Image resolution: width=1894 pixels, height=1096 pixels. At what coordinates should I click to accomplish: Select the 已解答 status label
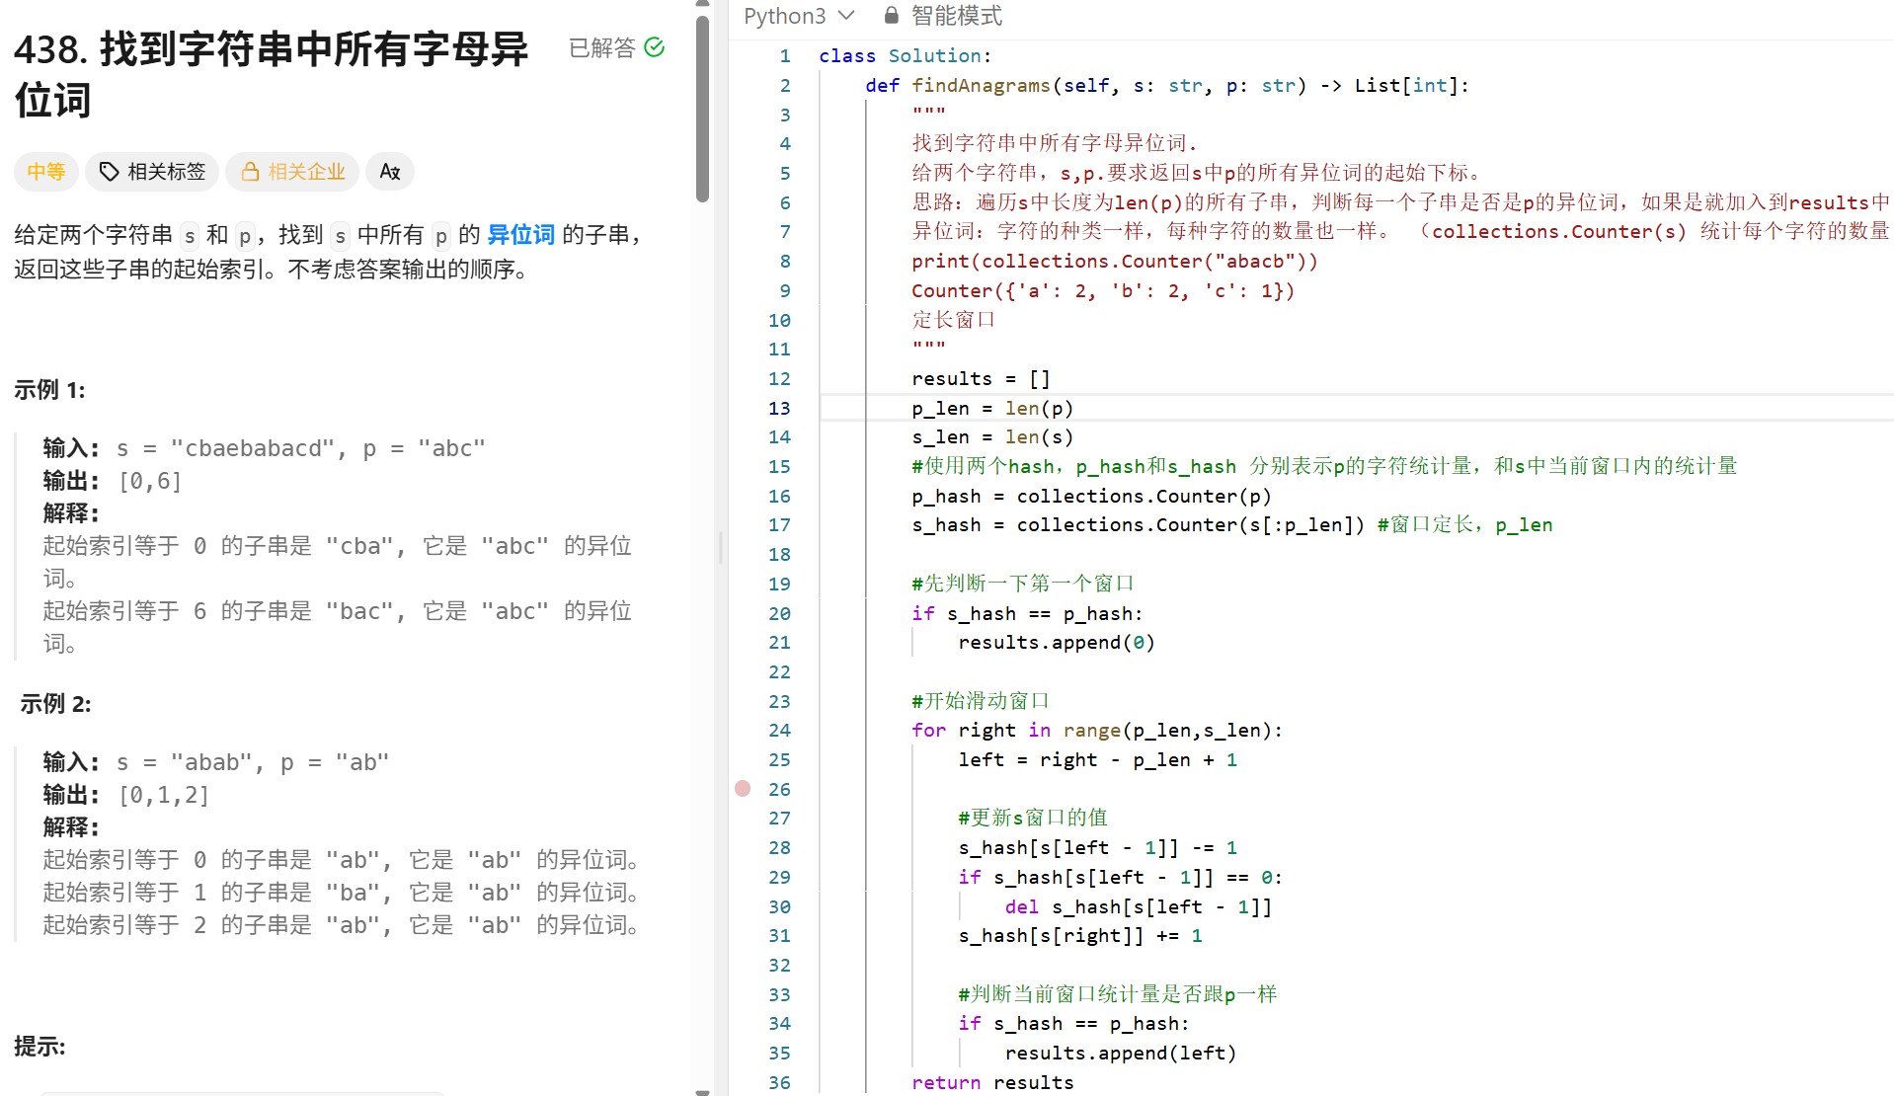coord(601,47)
